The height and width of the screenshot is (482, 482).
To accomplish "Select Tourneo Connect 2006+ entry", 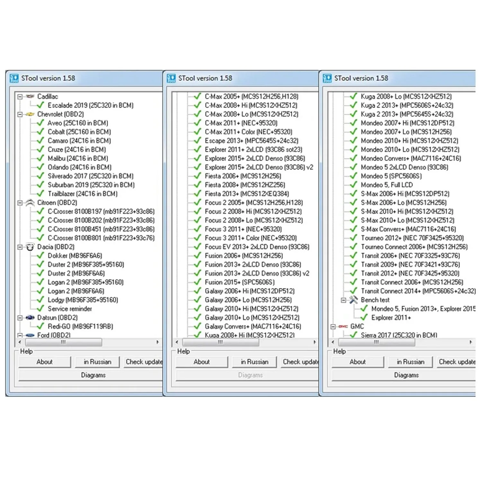I will click(414, 247).
